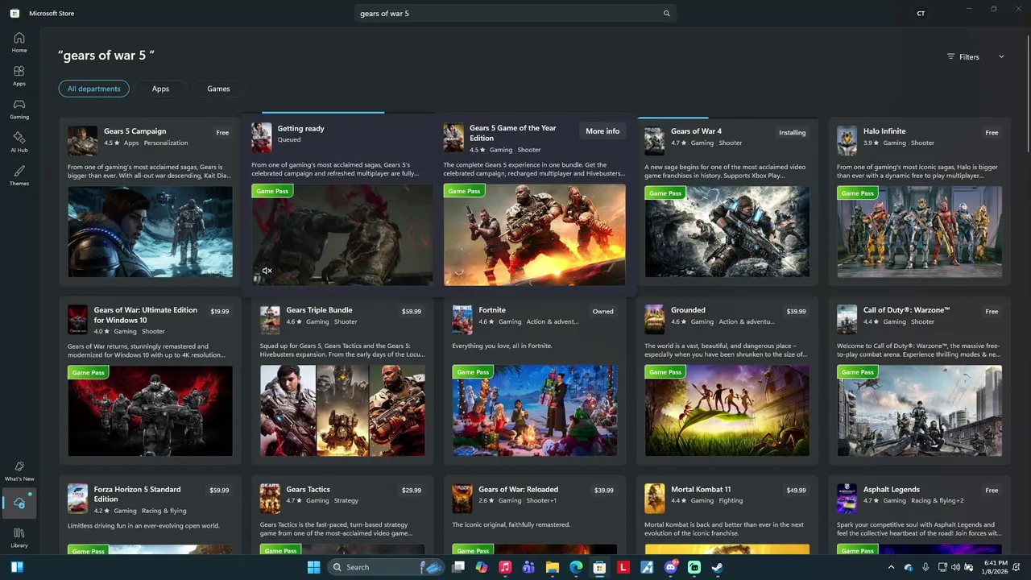Click the Gears of War: Reloaded app icon
Image resolution: width=1031 pixels, height=580 pixels.
click(x=462, y=499)
